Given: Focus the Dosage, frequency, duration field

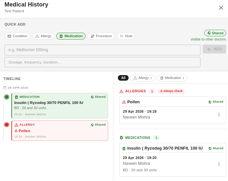Looking at the screenshot, I should pos(102,62).
